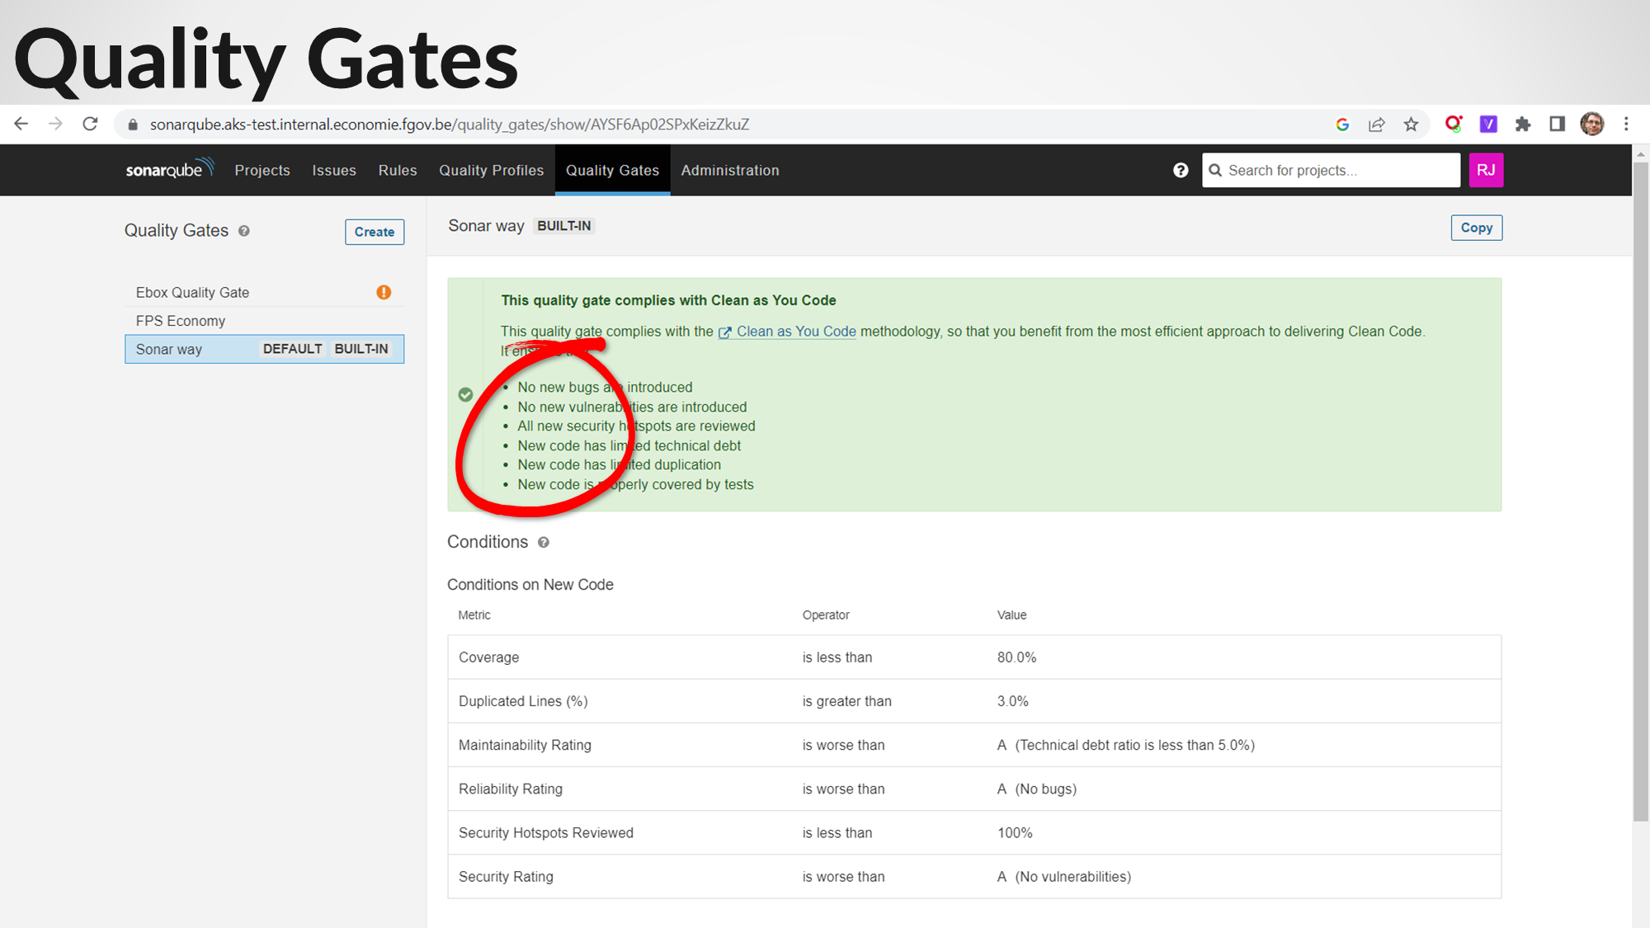
Task: Open the Clean as You Code link
Action: click(795, 332)
